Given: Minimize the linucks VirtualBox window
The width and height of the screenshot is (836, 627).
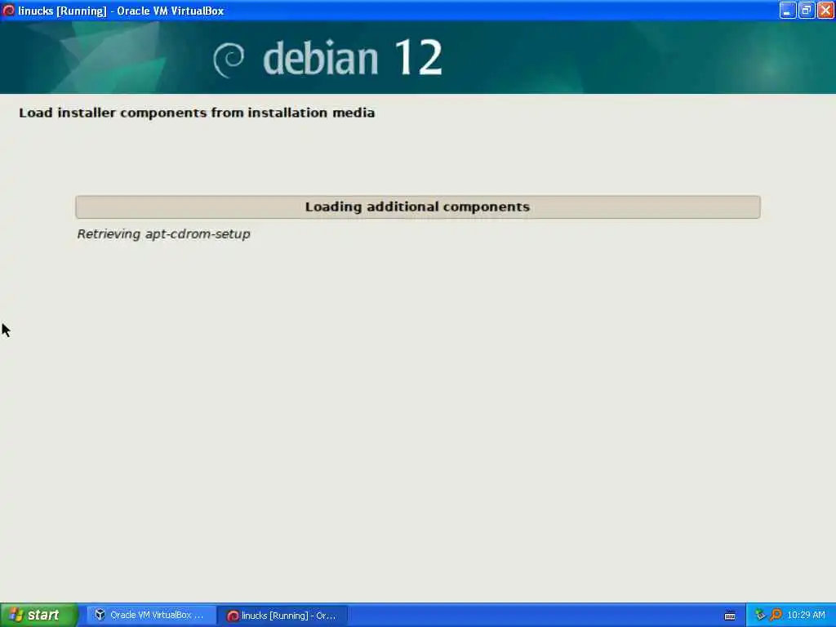Looking at the screenshot, I should (x=787, y=10).
